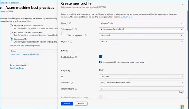
Task: Click the Instant restore info icon
Action: pyautogui.click(x=76, y=89)
